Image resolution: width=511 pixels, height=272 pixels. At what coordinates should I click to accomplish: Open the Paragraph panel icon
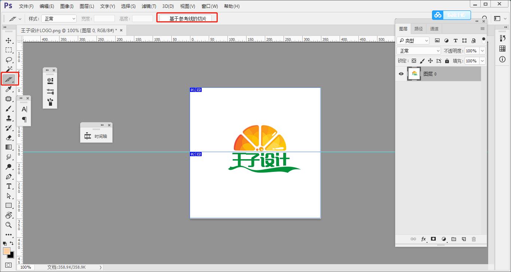24,120
